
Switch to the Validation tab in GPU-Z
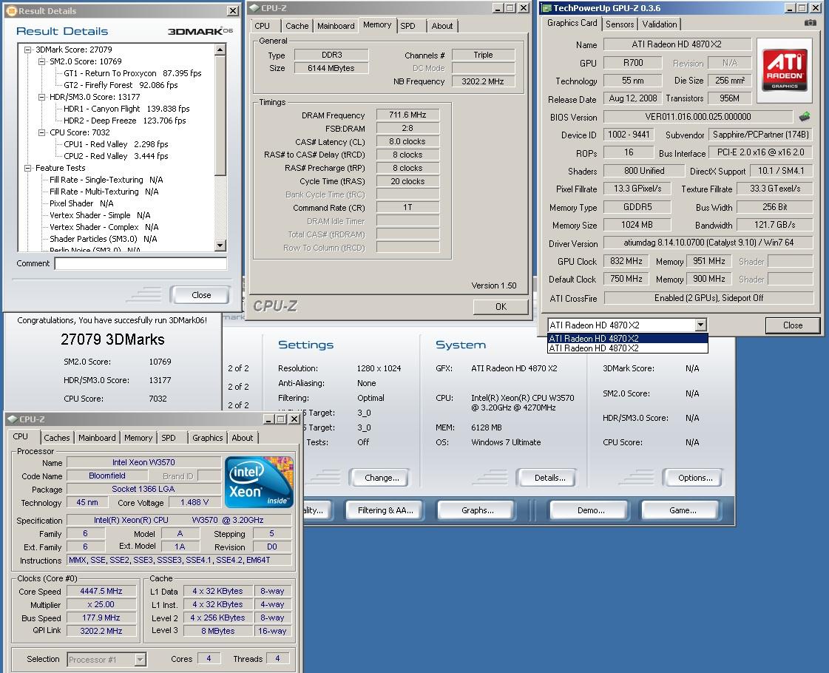(x=660, y=24)
